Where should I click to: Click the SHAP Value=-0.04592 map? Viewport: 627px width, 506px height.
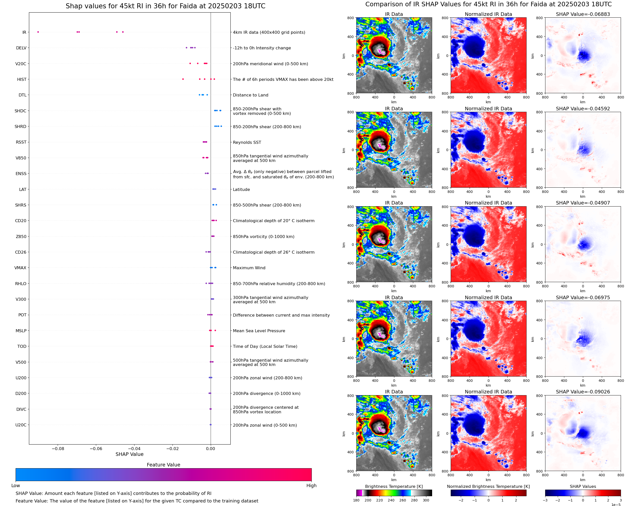(583, 150)
